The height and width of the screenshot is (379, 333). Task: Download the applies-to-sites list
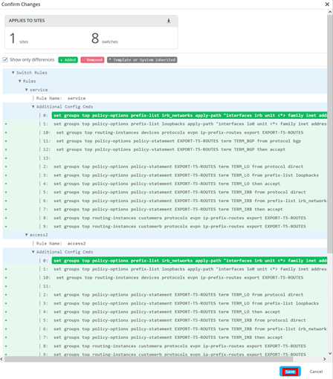(169, 21)
